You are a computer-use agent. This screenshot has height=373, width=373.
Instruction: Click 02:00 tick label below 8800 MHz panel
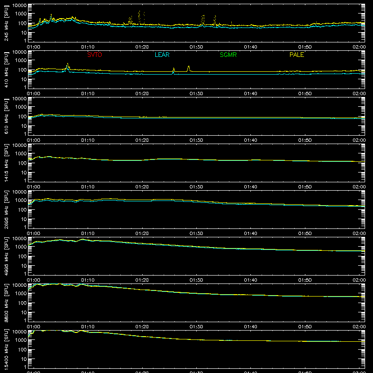coord(359,327)
